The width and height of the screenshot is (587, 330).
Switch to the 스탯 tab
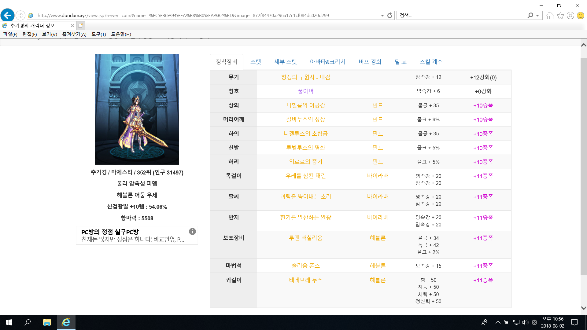click(256, 62)
